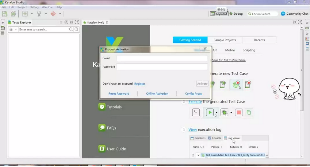
Task: Switch to the Recents tab
Action: [x=259, y=40]
